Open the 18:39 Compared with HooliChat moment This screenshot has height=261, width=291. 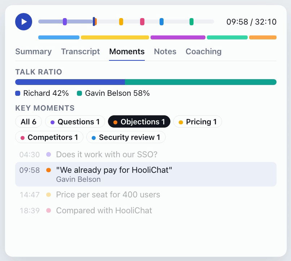tap(146, 211)
